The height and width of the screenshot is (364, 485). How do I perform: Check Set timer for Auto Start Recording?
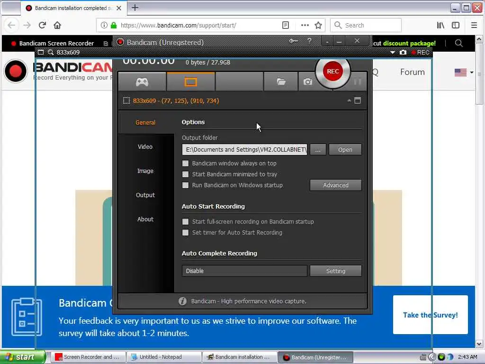click(185, 232)
